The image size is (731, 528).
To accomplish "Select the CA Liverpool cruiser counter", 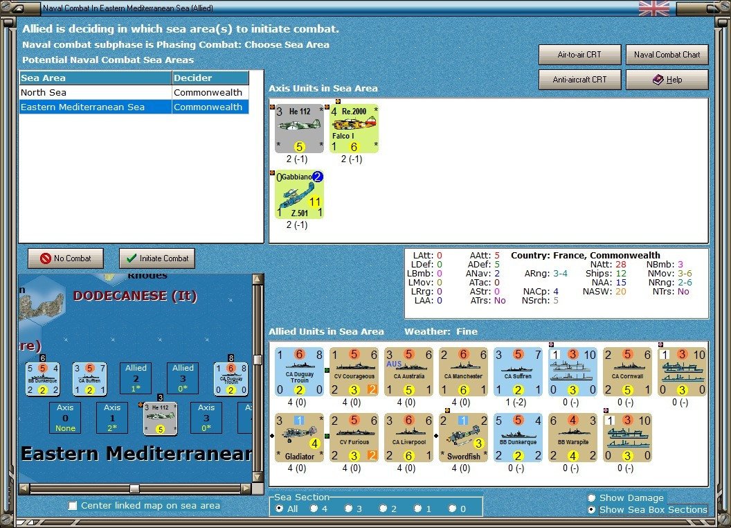I will point(409,437).
